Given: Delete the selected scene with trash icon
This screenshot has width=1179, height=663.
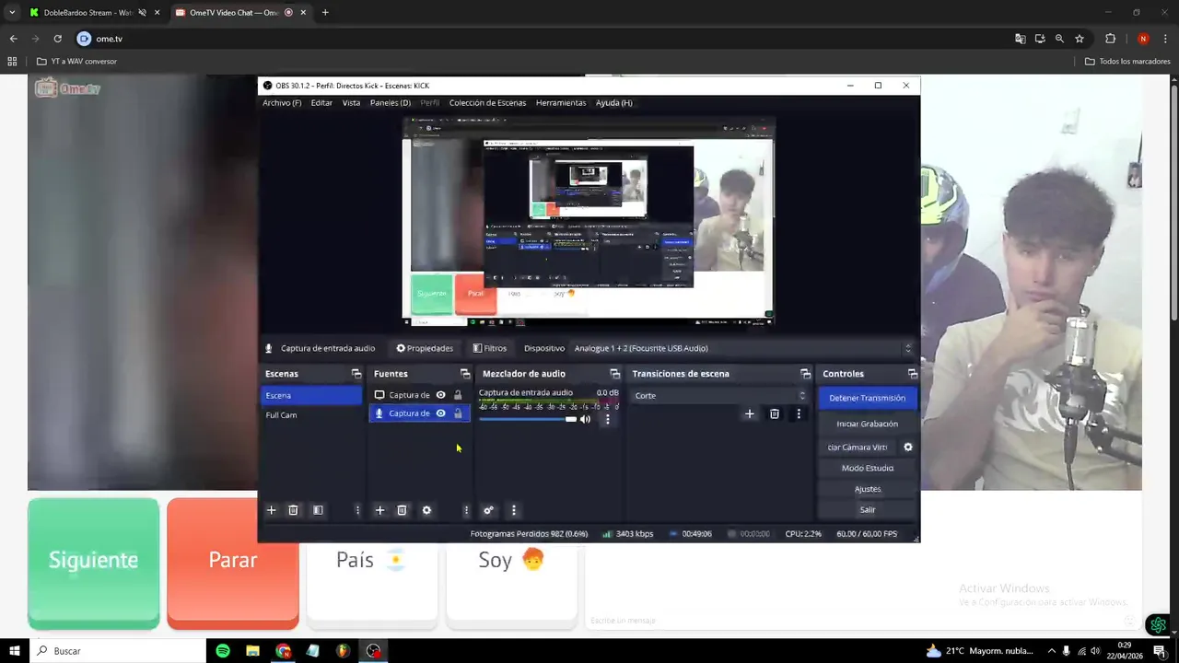Looking at the screenshot, I should (x=293, y=510).
